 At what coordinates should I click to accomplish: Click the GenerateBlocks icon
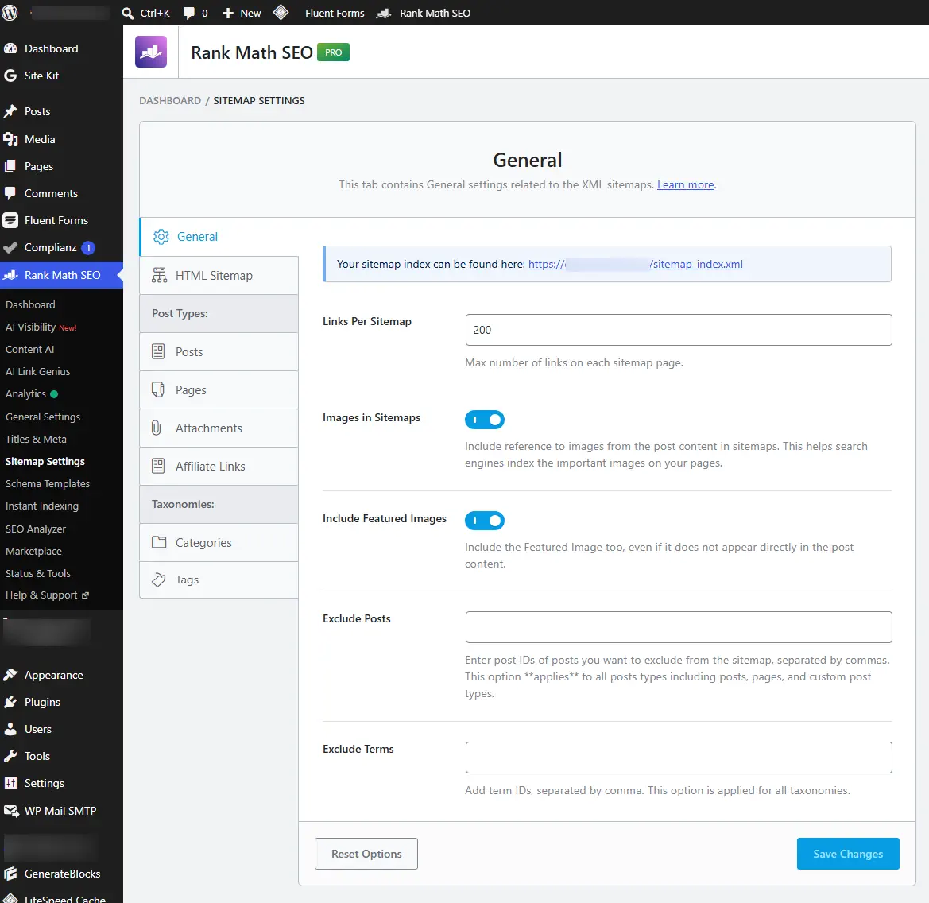coord(10,874)
